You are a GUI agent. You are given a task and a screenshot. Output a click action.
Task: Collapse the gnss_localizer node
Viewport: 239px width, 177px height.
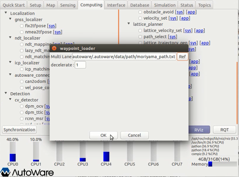click(x=10, y=19)
